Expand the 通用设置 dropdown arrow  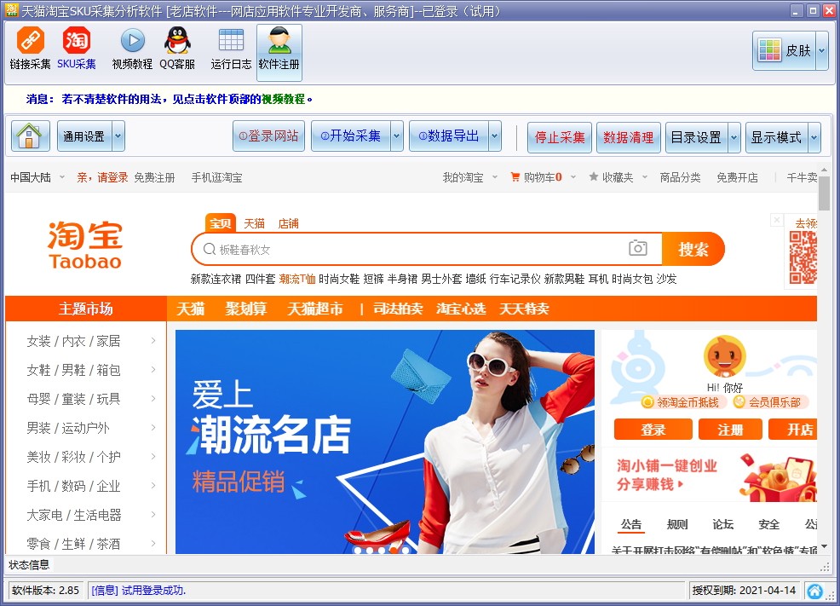(x=118, y=136)
